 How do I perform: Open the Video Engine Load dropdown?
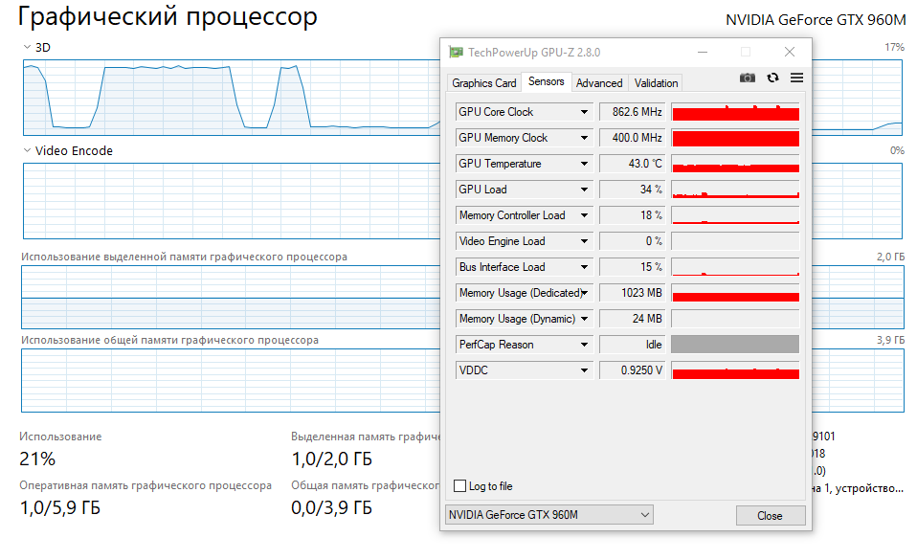584,241
